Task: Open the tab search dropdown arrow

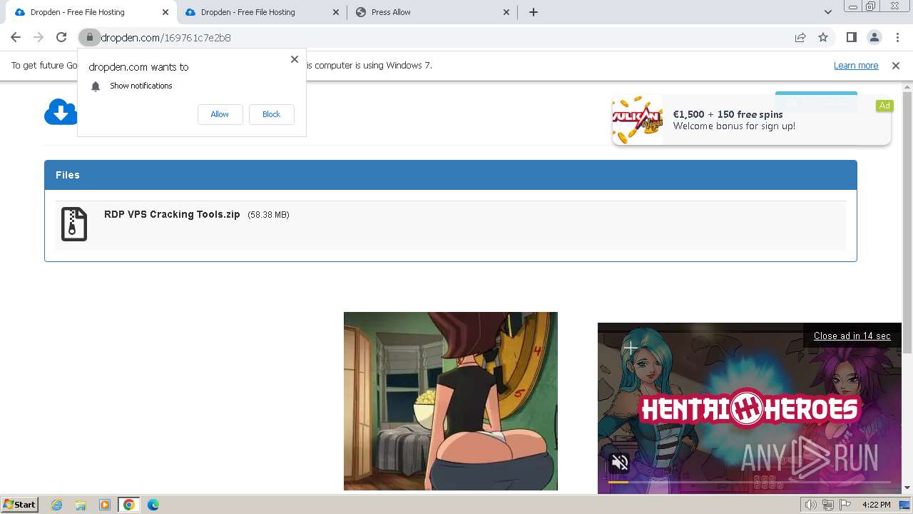Action: [827, 12]
